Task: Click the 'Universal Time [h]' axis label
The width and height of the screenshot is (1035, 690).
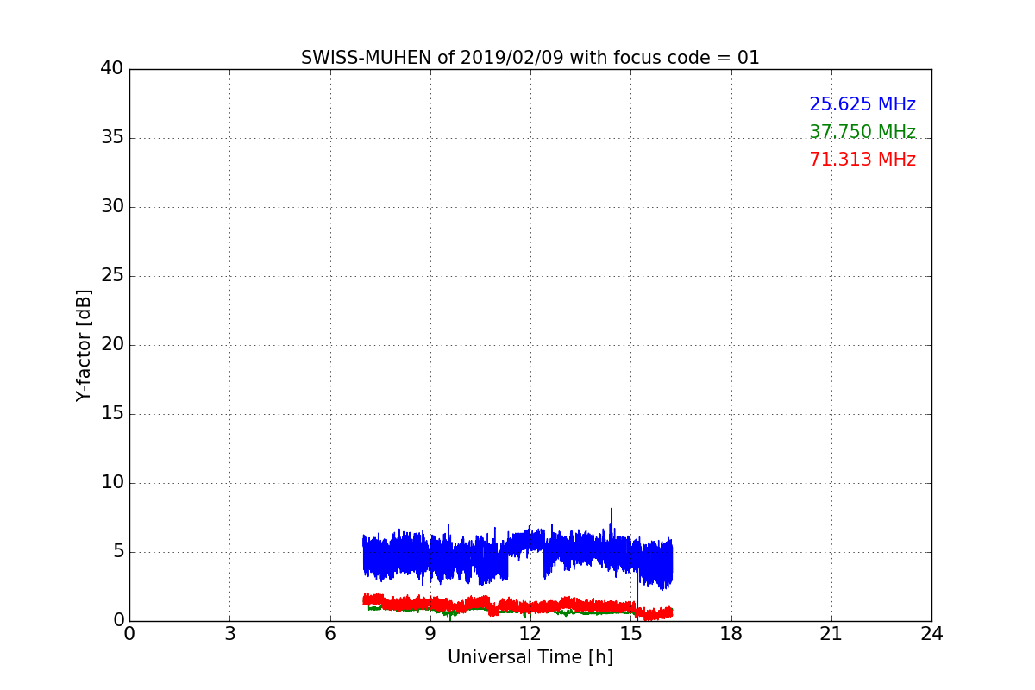Action: tap(530, 657)
